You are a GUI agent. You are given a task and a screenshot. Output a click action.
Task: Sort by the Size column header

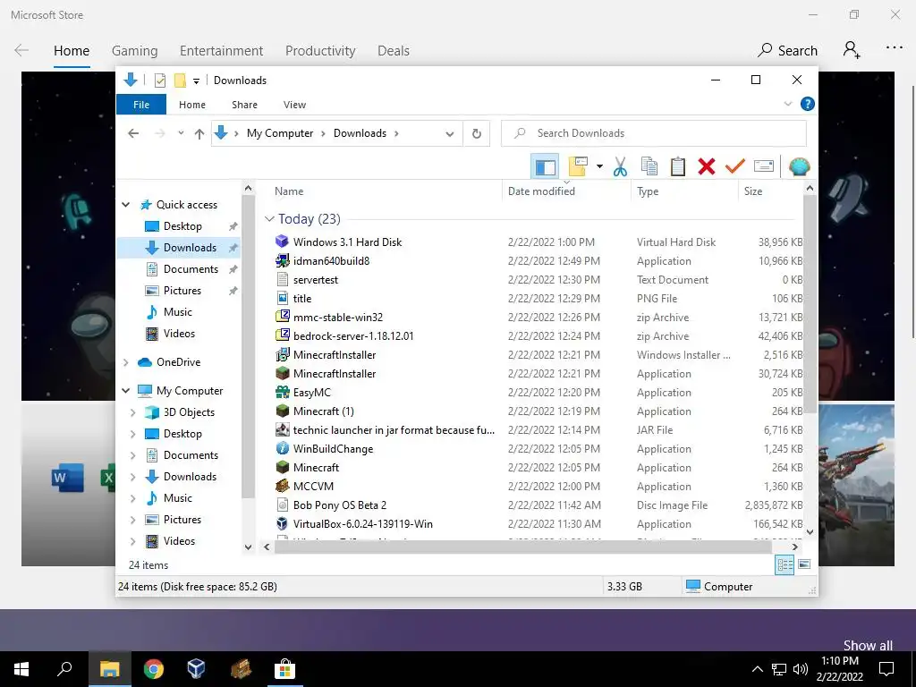coord(752,191)
